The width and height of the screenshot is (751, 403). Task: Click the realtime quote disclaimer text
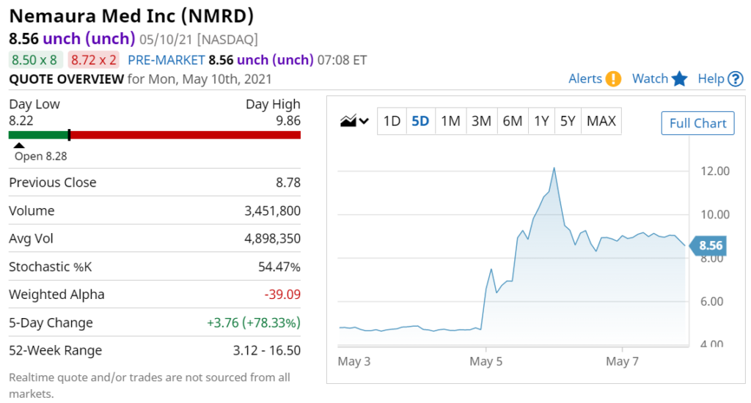click(x=150, y=385)
